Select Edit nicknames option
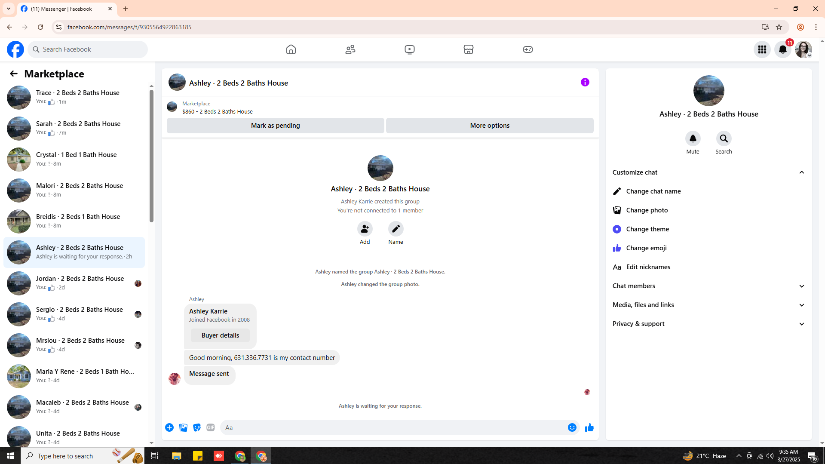This screenshot has width=825, height=464. click(x=708, y=267)
